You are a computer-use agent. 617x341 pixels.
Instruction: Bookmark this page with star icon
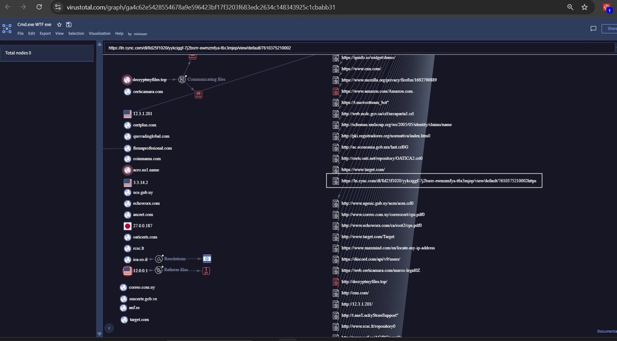585,8
